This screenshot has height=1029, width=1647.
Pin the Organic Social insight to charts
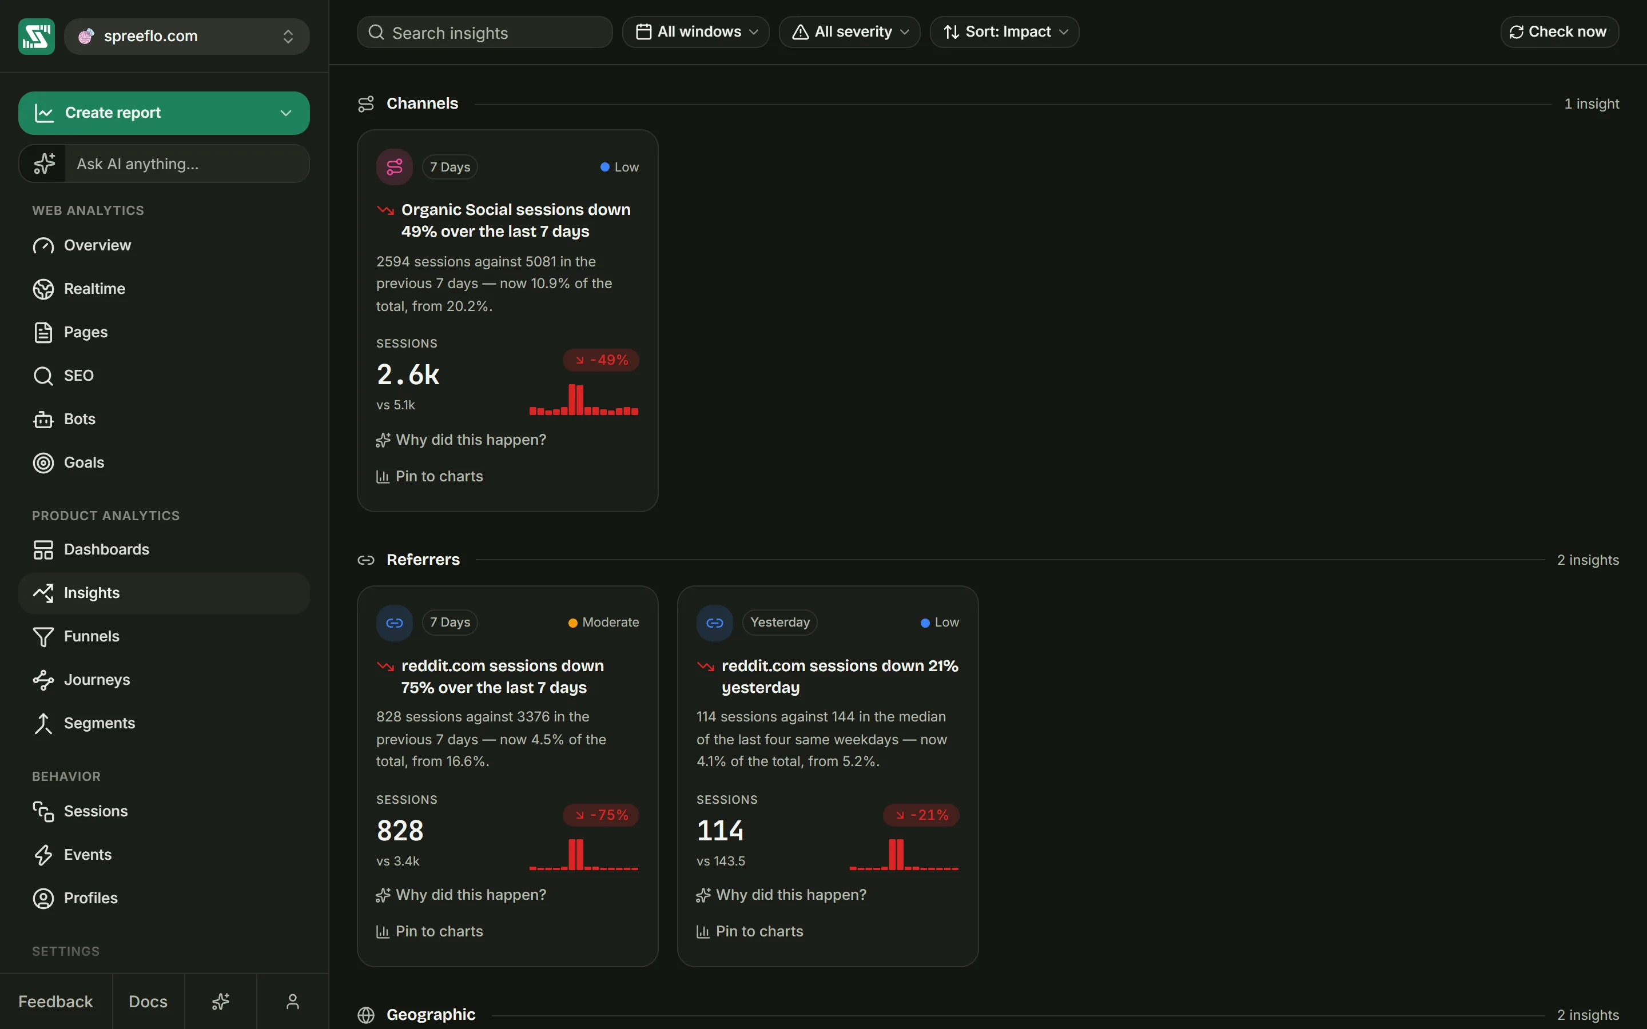tap(429, 476)
